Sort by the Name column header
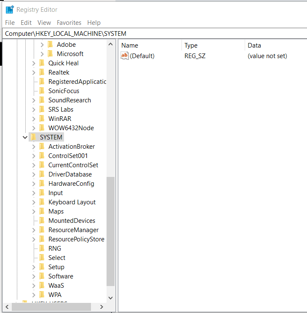The image size is (307, 313). click(150, 45)
